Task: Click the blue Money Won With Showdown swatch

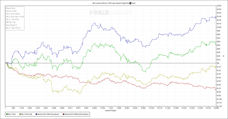Action: (x=36, y=114)
